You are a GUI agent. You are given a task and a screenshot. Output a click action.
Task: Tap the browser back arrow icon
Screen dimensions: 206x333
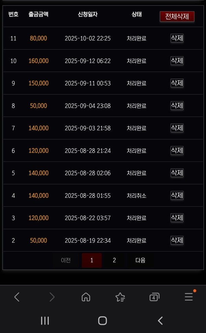pyautogui.click(x=17, y=297)
